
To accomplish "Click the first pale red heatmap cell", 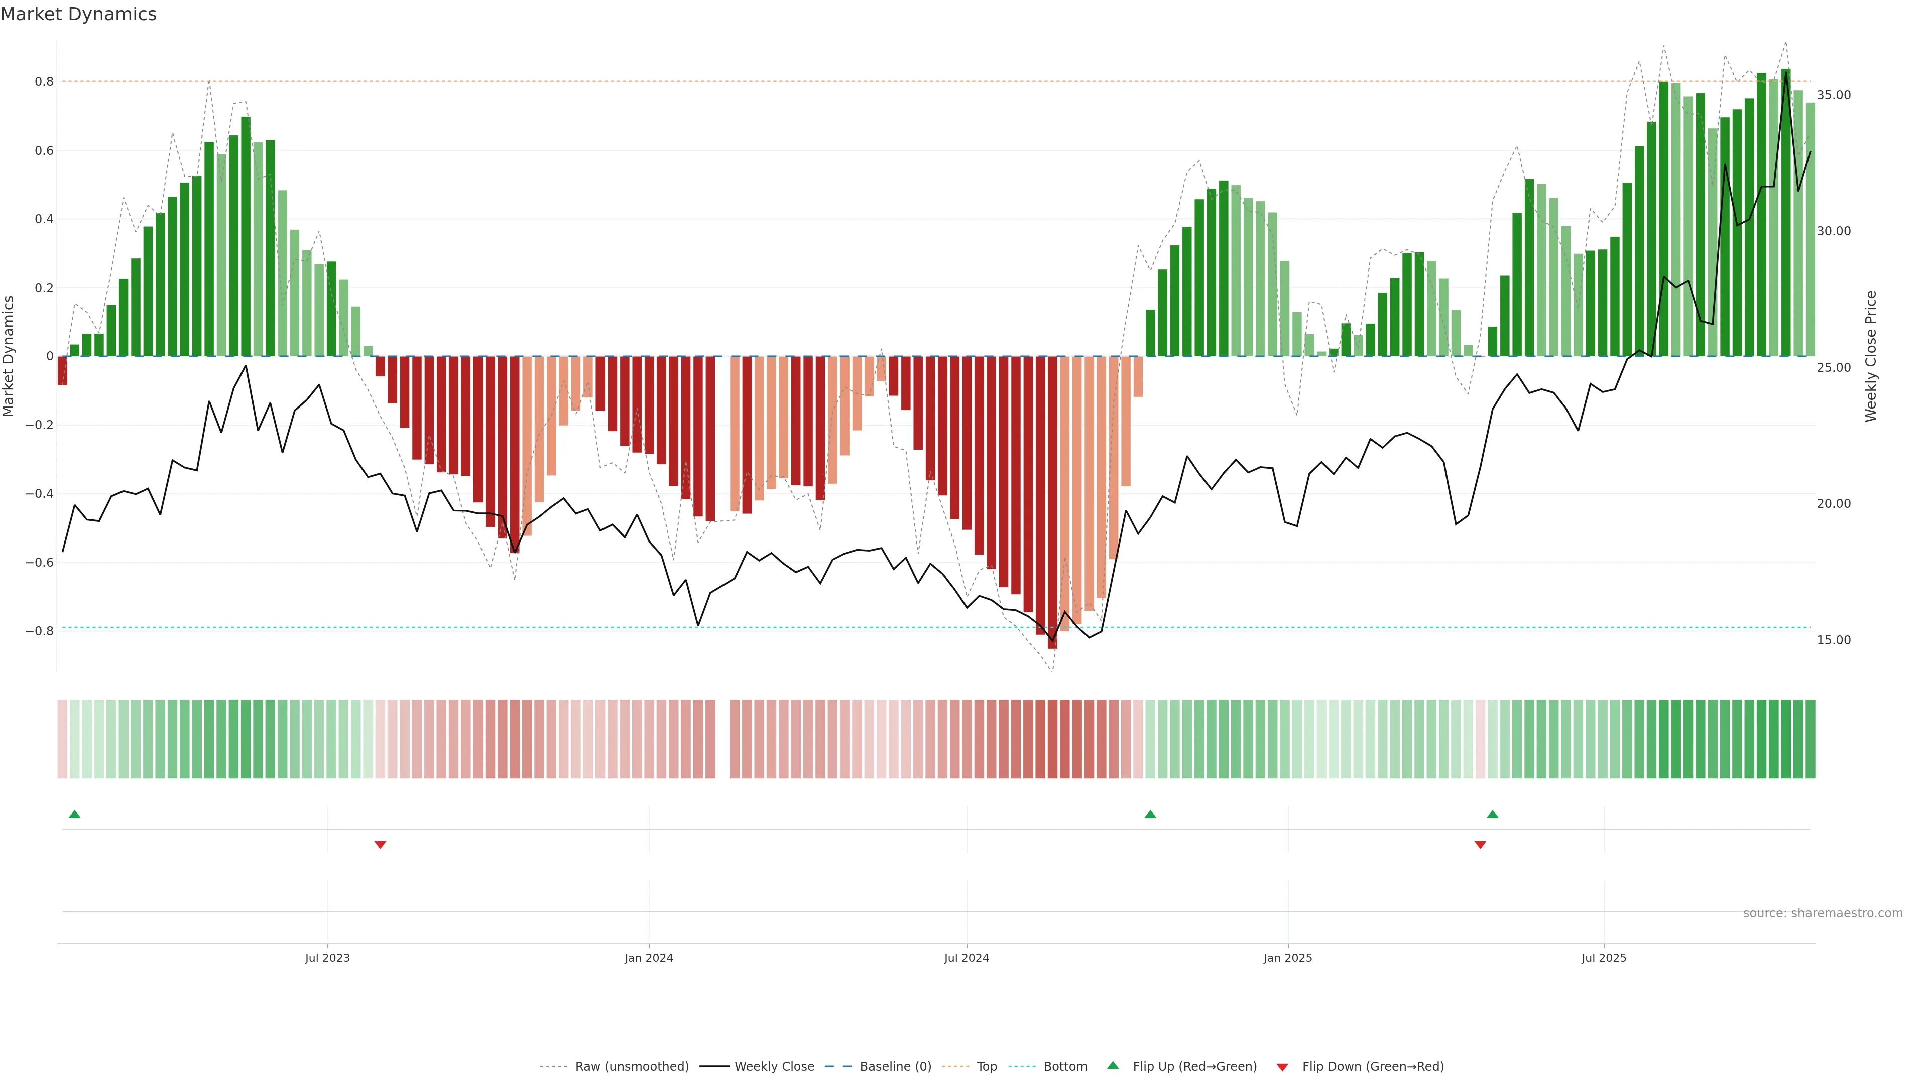I will [62, 739].
